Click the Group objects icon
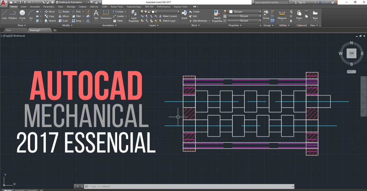This screenshot has width=367, height=191. (266, 15)
